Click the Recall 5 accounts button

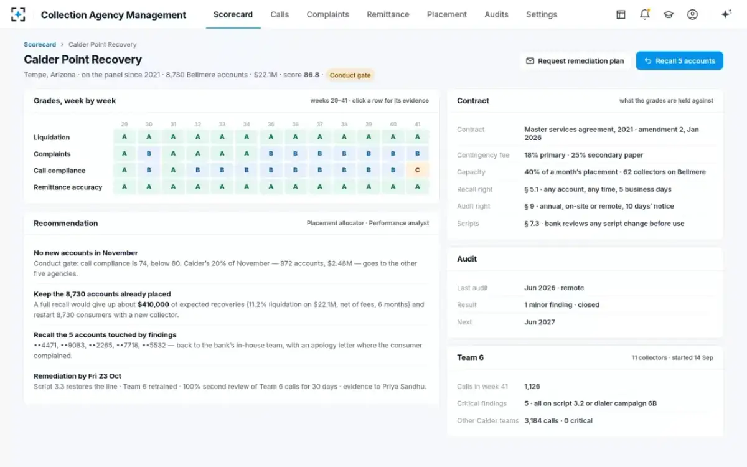pos(679,61)
